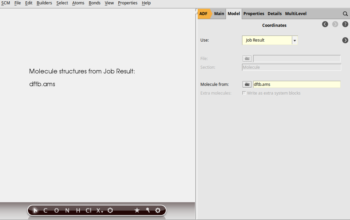
Task: Open the ADF engine selector
Action: click(x=204, y=14)
